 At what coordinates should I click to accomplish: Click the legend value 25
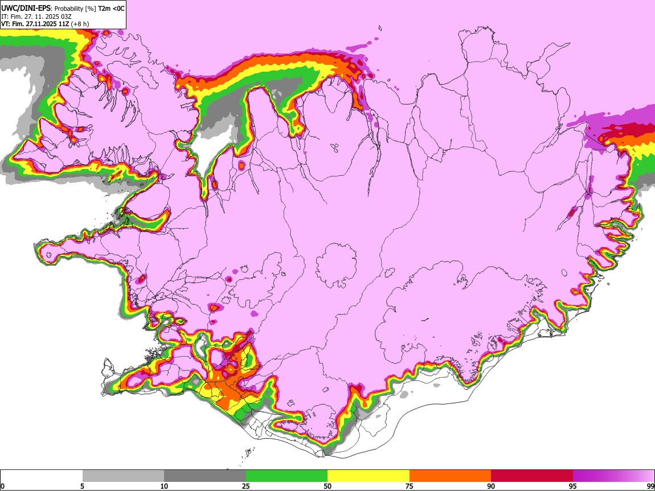click(x=246, y=486)
